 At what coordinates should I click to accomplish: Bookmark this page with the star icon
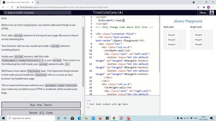tap(198, 7)
